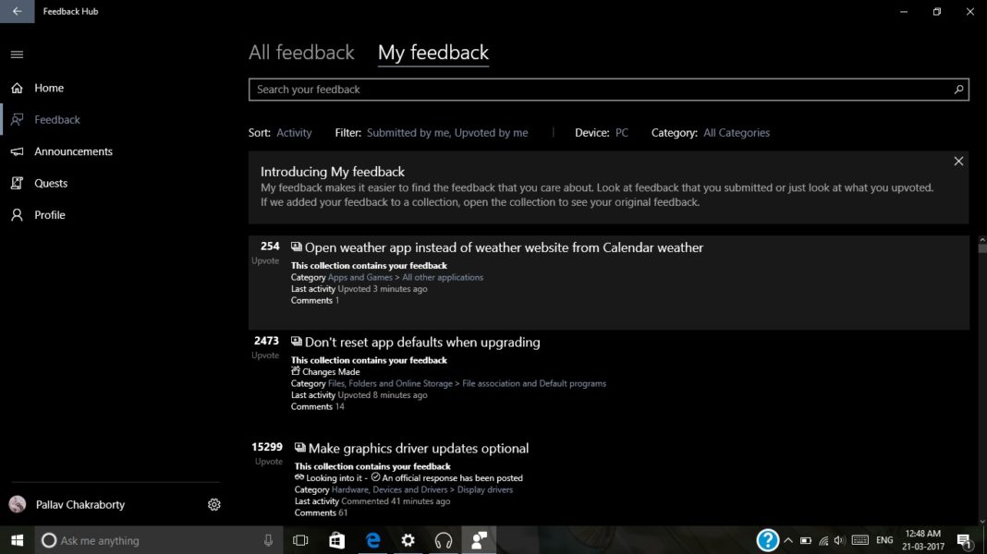Open Windows Store from the taskbar
Screen dimensions: 987x554
(336, 540)
